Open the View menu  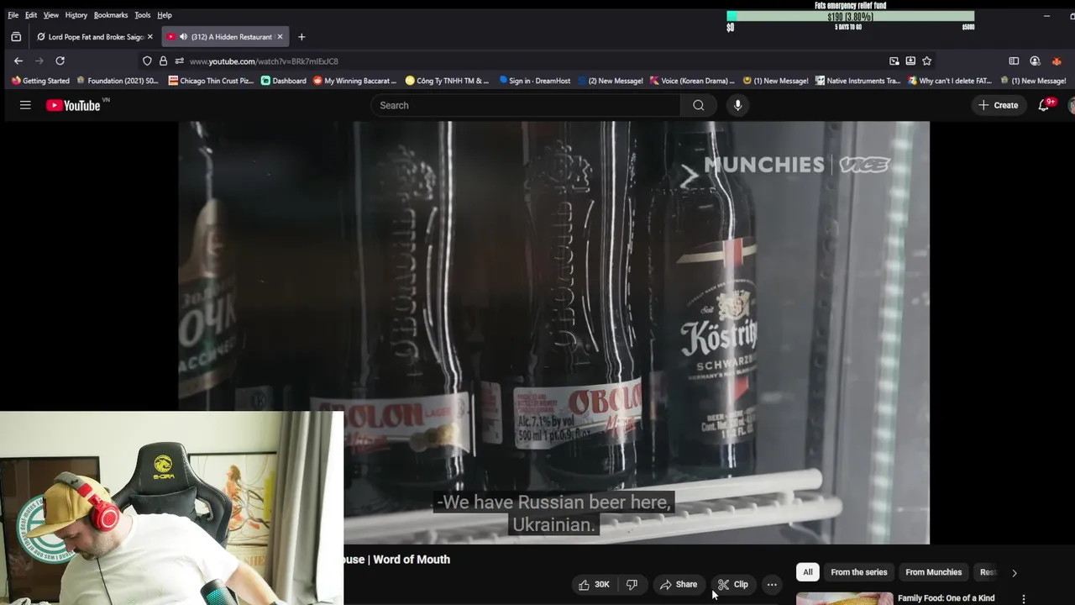51,15
